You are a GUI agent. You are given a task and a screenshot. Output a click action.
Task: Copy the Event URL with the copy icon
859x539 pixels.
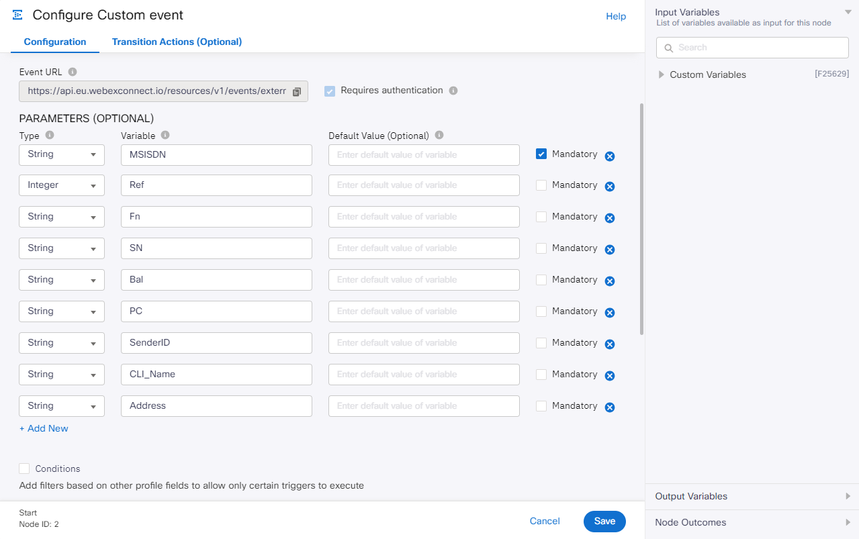(297, 92)
